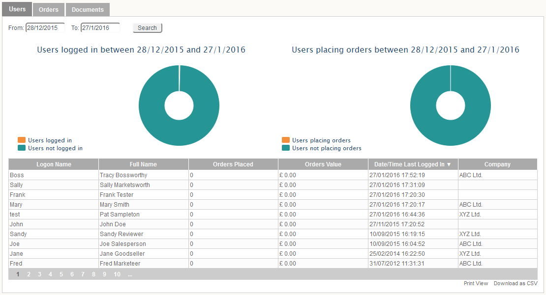Click the orange 'Users logged in' legend swatch
Viewport: 546px width, 295px height.
22,140
